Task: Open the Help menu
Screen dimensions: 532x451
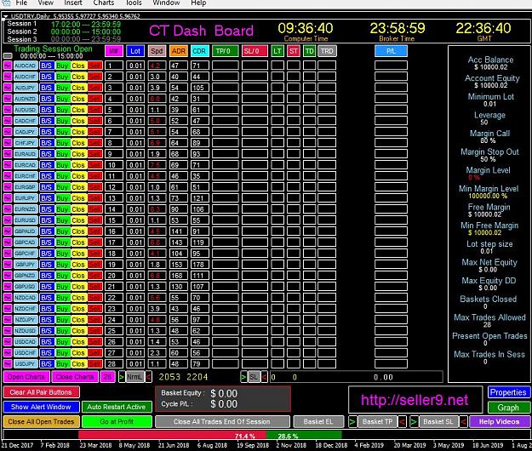Action: tap(198, 3)
